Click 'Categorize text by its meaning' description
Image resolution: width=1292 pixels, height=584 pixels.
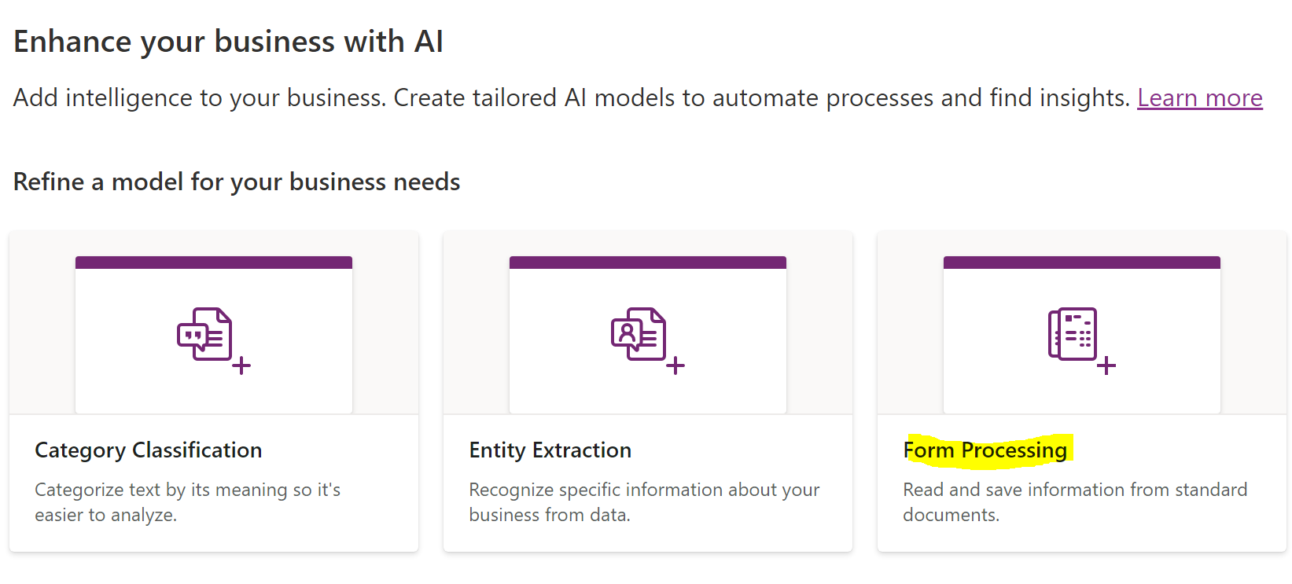pyautogui.click(x=188, y=502)
